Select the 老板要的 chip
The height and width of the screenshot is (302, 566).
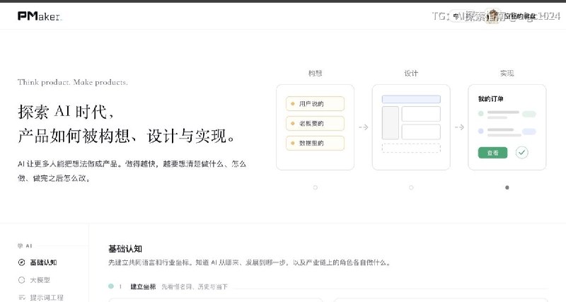pos(315,123)
